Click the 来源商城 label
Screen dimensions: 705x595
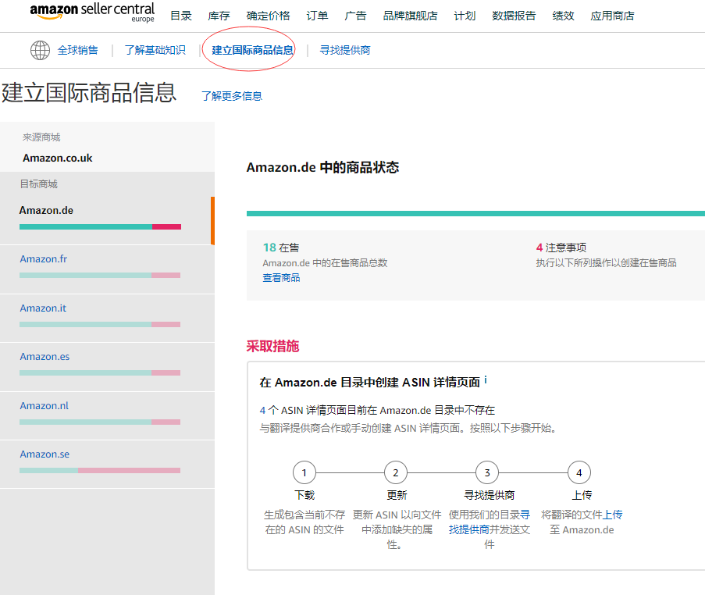click(41, 137)
